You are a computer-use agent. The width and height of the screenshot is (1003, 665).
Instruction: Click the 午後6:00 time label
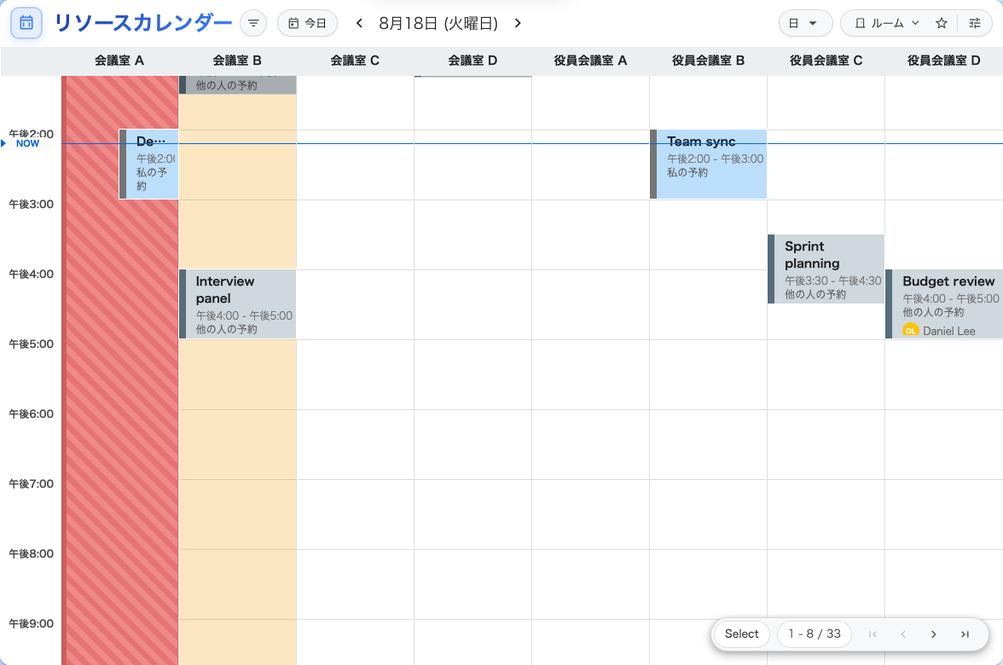pos(31,413)
